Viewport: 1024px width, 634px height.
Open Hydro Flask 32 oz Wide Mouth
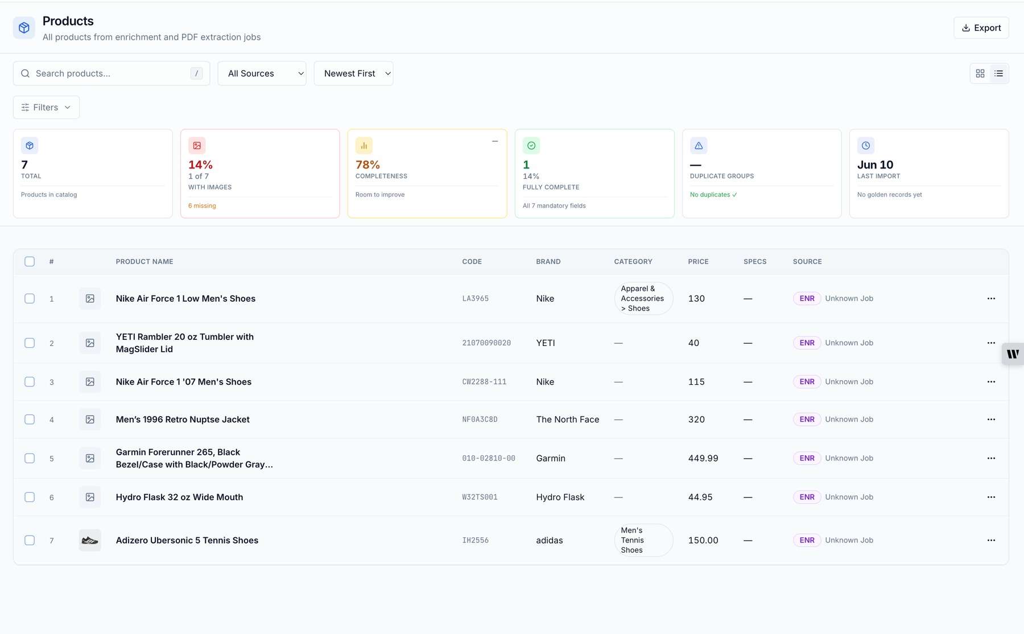pyautogui.click(x=179, y=497)
